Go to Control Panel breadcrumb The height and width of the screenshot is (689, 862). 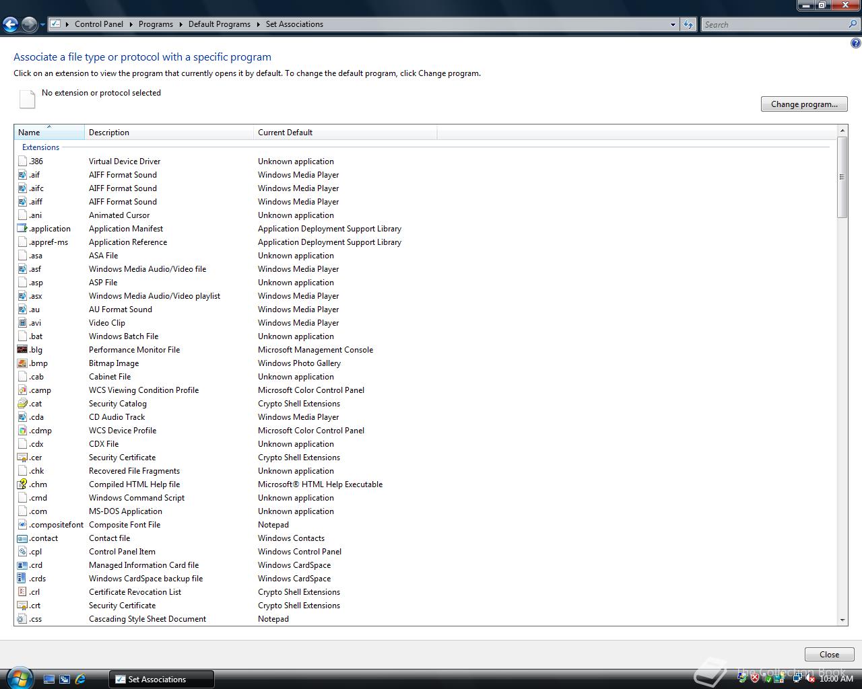tap(99, 24)
